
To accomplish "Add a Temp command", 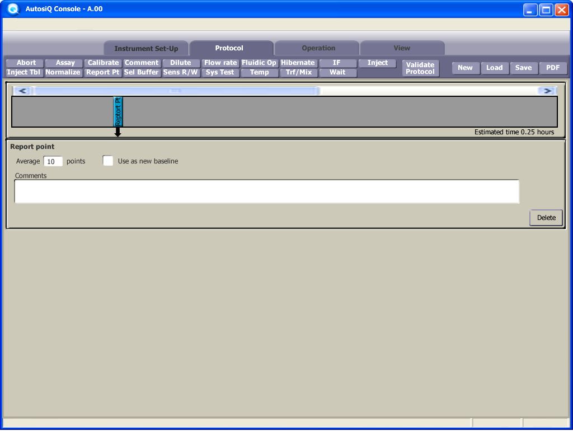I will point(260,72).
